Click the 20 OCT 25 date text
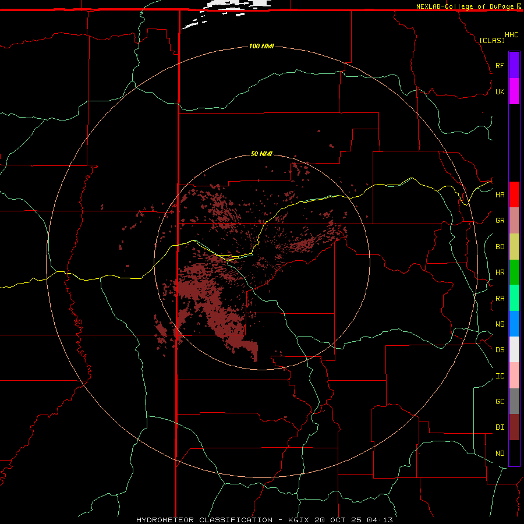The width and height of the screenshot is (524, 524). (x=338, y=520)
